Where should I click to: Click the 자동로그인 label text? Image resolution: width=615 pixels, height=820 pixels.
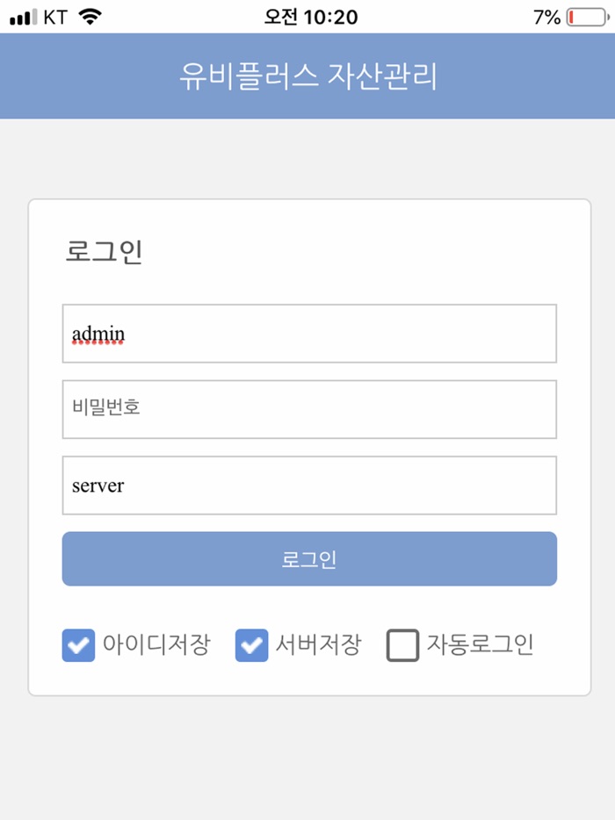[479, 644]
